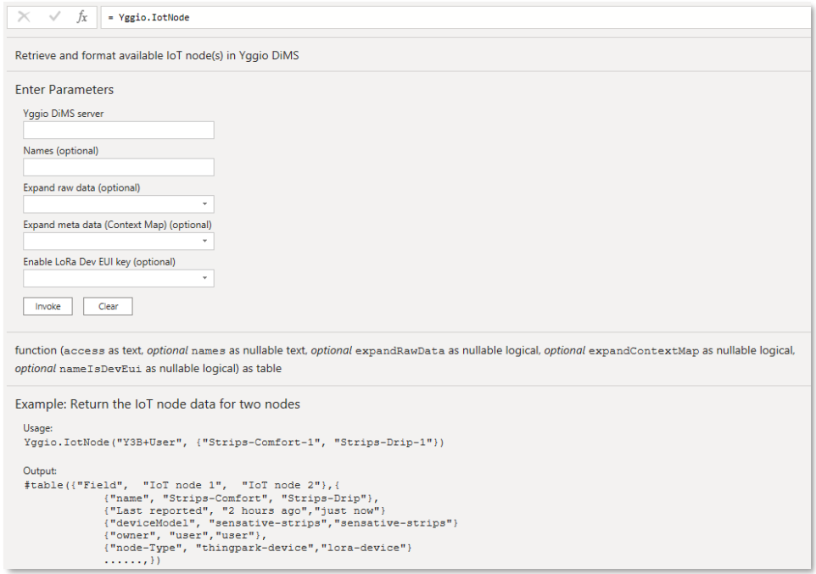Click the "Last reported", "2 hours ago" row
Viewport: 816px width, 574px height.
coord(244,510)
